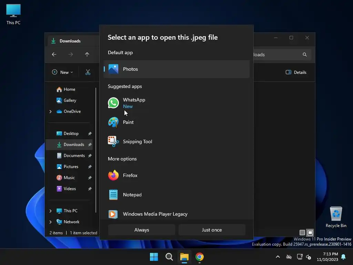
Task: Open Gallery in the navigation pane
Action: 70,100
